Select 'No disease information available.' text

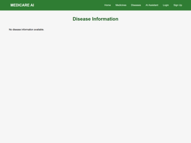(27, 30)
